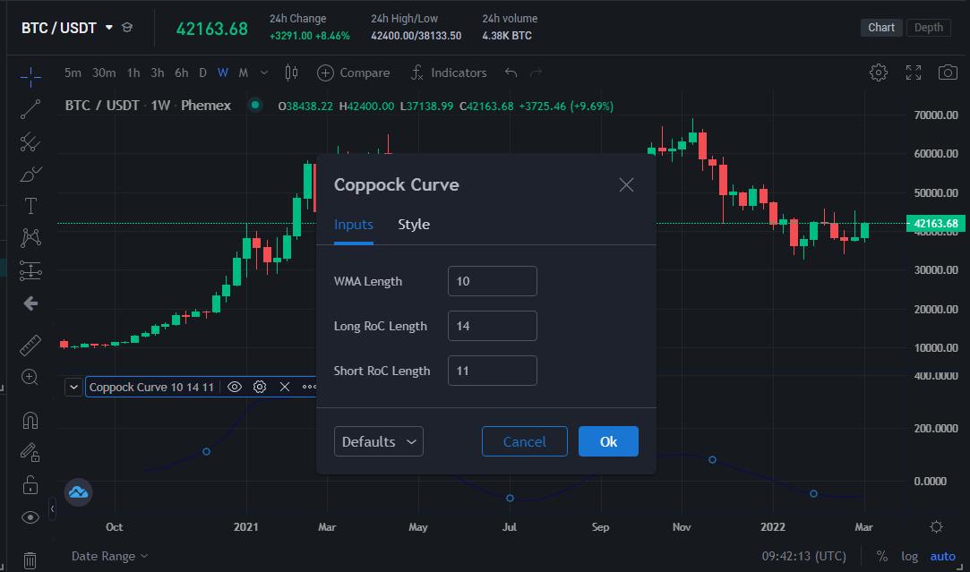Take a chart screenshot with the camera icon

point(949,72)
